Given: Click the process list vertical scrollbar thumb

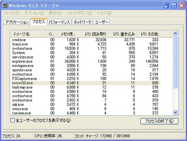Looking at the screenshot, I should 175,62.
